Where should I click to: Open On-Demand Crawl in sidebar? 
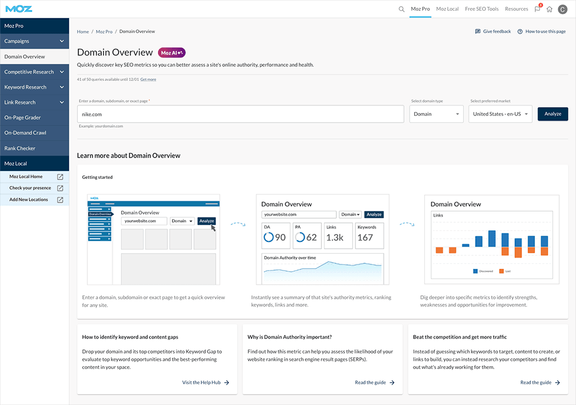click(34, 133)
